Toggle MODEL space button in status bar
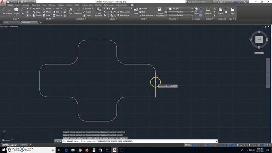The image size is (272, 153). click(188, 145)
